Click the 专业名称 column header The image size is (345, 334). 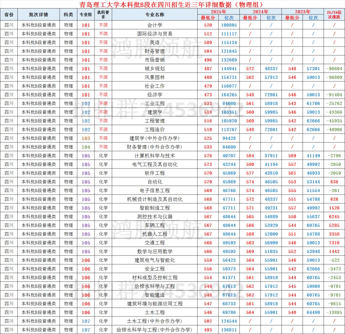point(155,14)
